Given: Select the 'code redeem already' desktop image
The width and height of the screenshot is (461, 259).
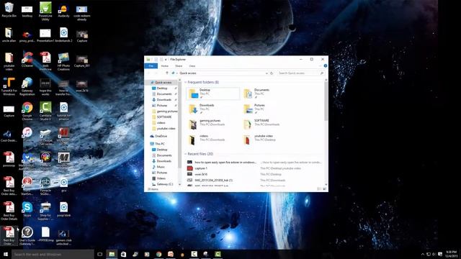Looking at the screenshot, I should tap(81, 13).
